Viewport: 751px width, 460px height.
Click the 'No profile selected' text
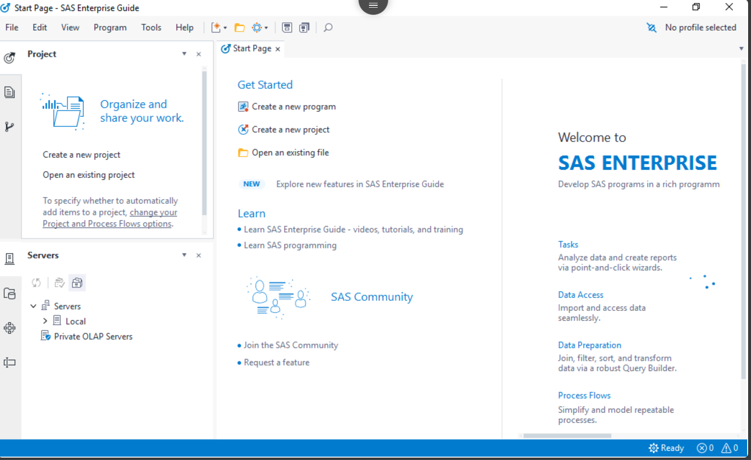pyautogui.click(x=700, y=28)
